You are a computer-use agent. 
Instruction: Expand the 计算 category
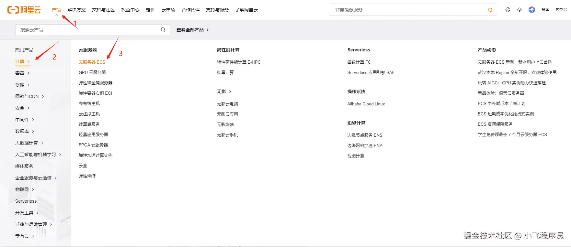(22, 61)
